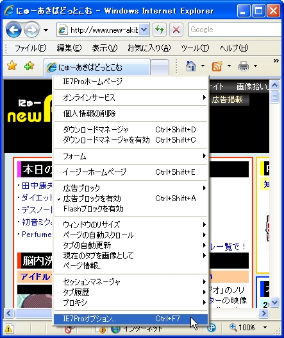Viewport: 284px width, 338px height.
Task: Choose IE7Proホームページ menu entry
Action: click(x=131, y=82)
